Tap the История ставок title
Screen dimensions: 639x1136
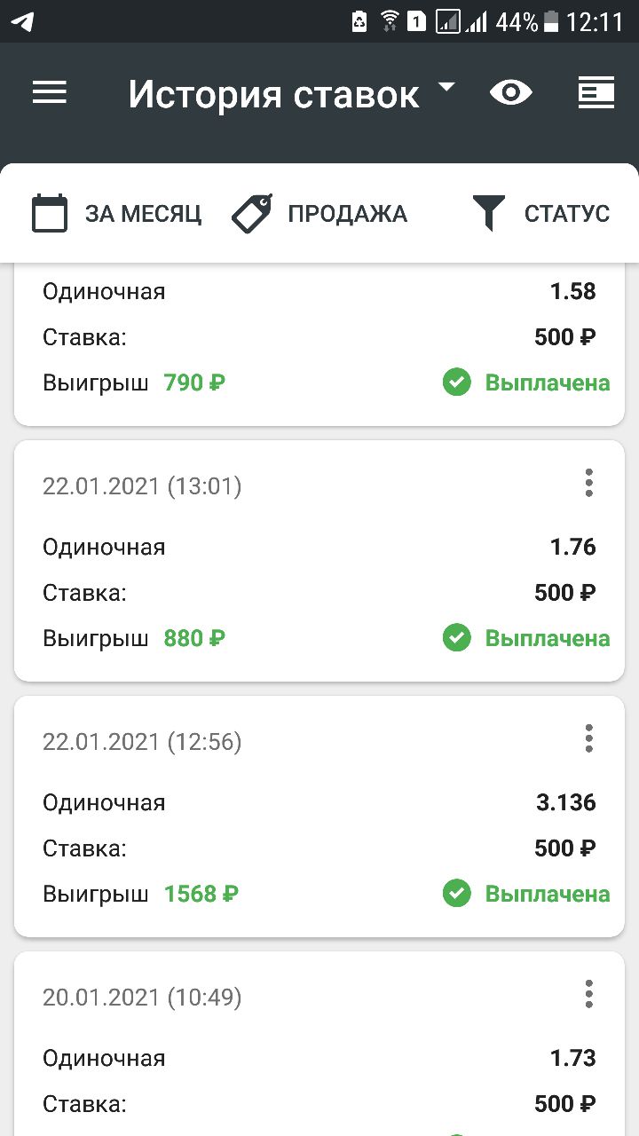(x=273, y=95)
